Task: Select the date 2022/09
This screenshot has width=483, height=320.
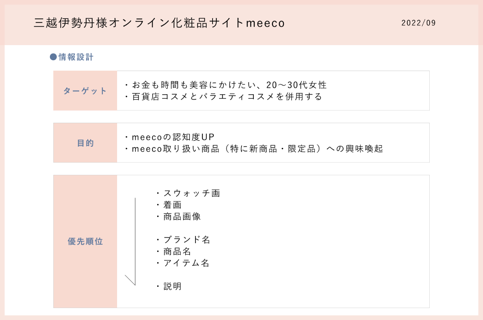Action: pyautogui.click(x=418, y=23)
